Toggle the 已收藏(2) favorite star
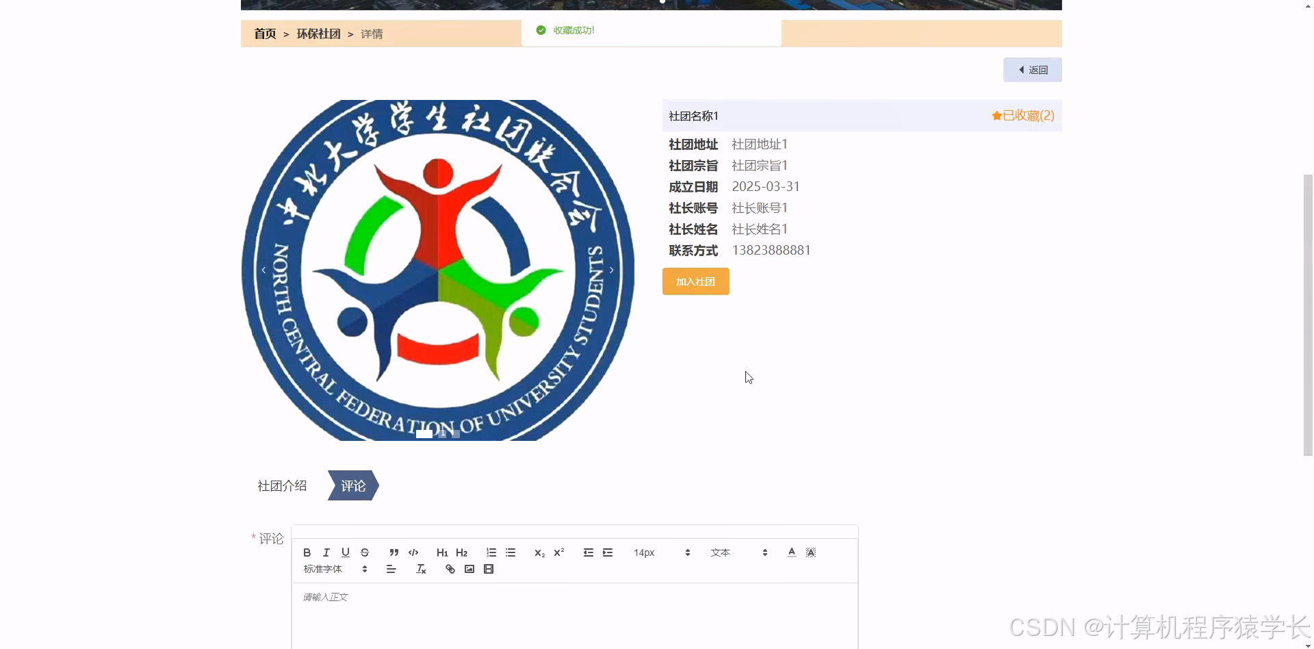Screen dimensions: 1314x649 [x=1023, y=116]
